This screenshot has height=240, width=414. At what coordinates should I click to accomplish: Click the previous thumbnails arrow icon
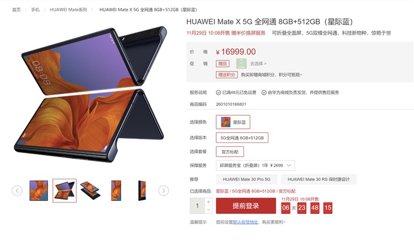pos(17,191)
